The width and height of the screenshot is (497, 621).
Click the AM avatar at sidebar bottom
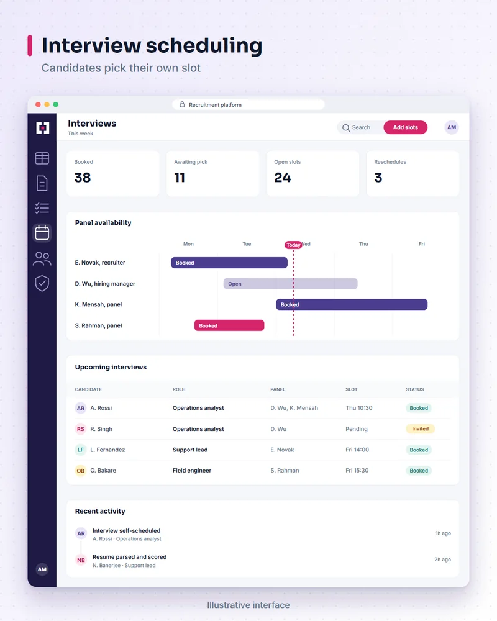(x=42, y=569)
